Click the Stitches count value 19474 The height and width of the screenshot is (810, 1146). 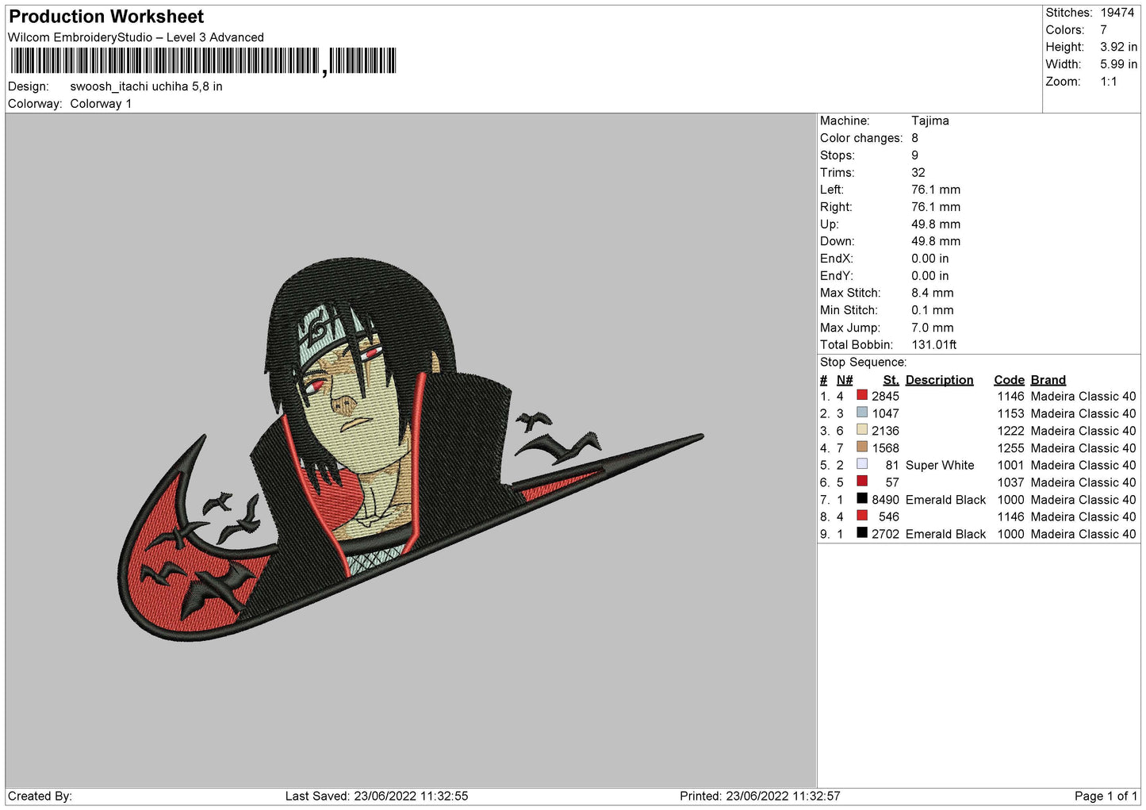tap(1117, 13)
